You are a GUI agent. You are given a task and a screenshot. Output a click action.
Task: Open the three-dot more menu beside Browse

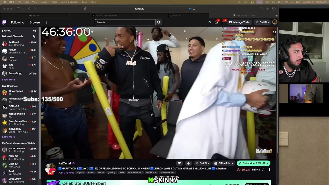point(47,22)
